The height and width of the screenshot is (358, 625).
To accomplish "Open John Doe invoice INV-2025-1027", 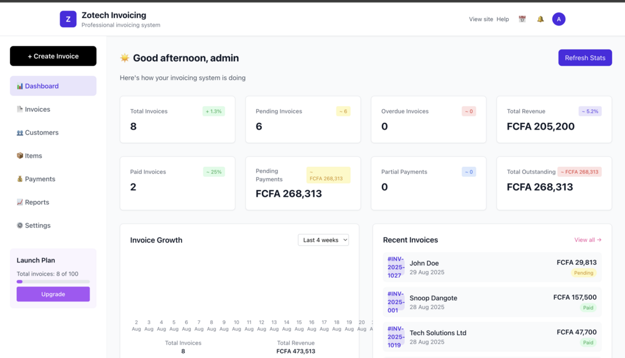I will coord(493,267).
